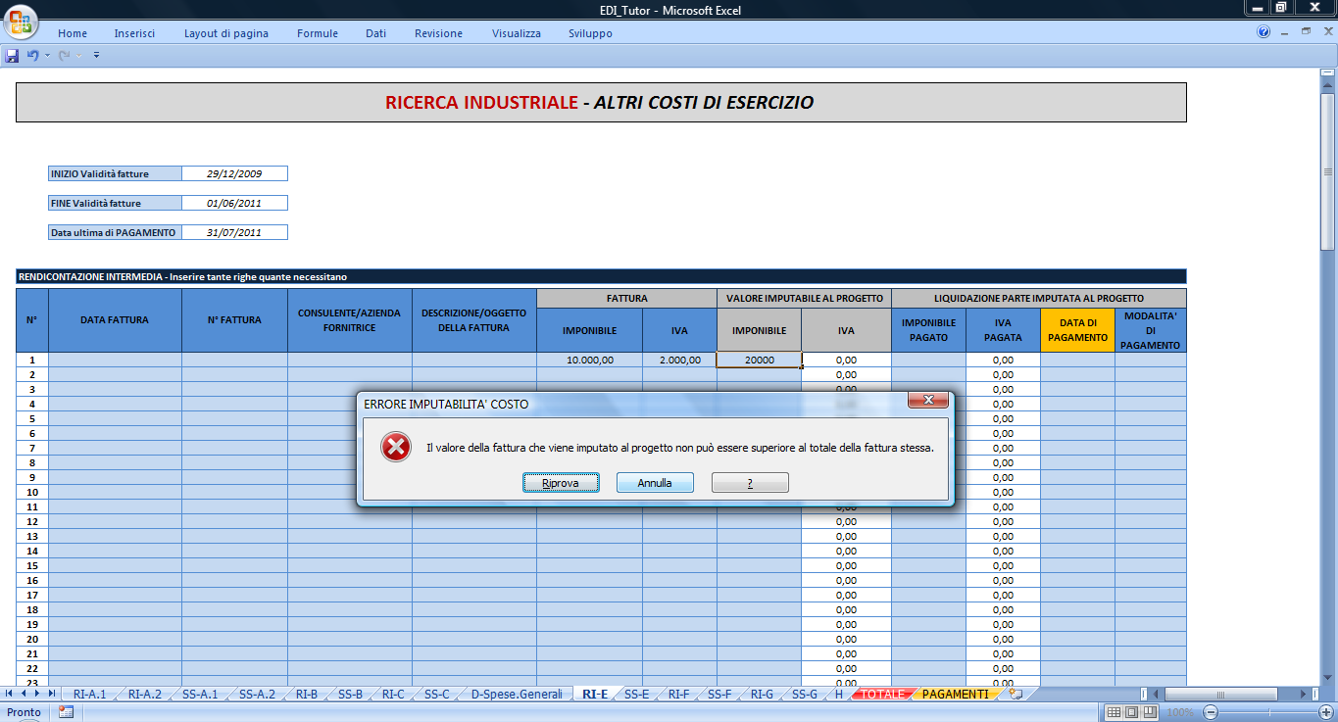Viewport: 1338px width, 722px height.
Task: Switch to the SS-A.1 sheet tab
Action: 200,694
